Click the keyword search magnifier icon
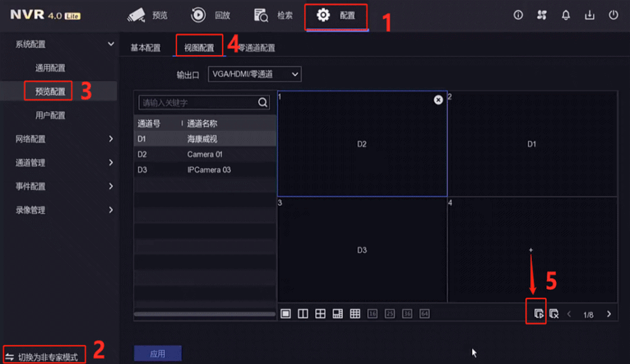Viewport: 630px width, 364px height. coord(262,102)
